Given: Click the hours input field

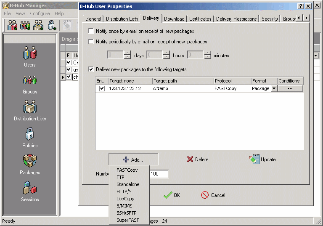Looking at the screenshot, I should [x=154, y=55].
